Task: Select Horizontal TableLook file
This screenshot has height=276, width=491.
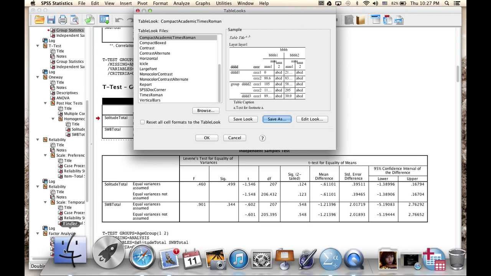Action: pos(148,59)
